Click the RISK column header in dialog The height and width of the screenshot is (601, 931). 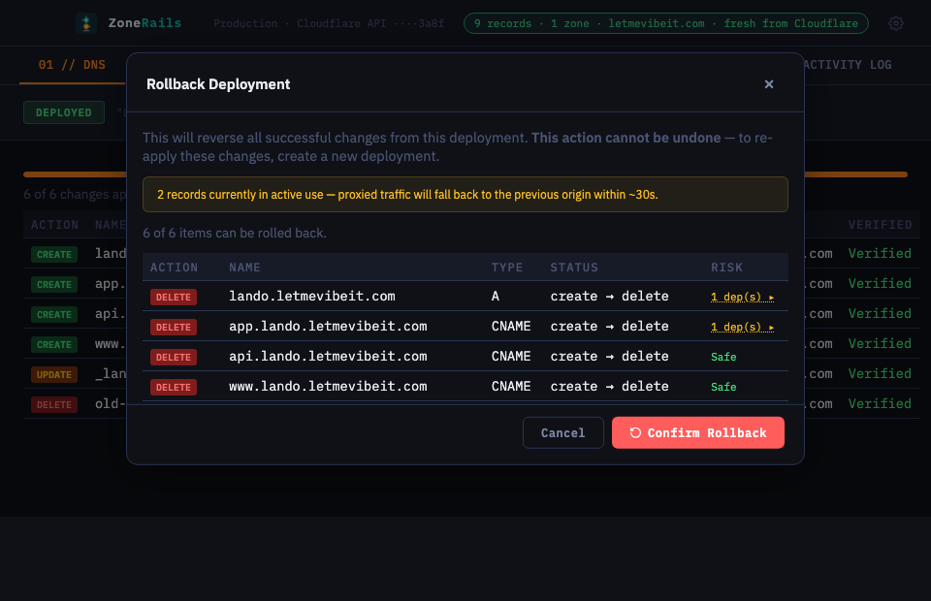726,268
